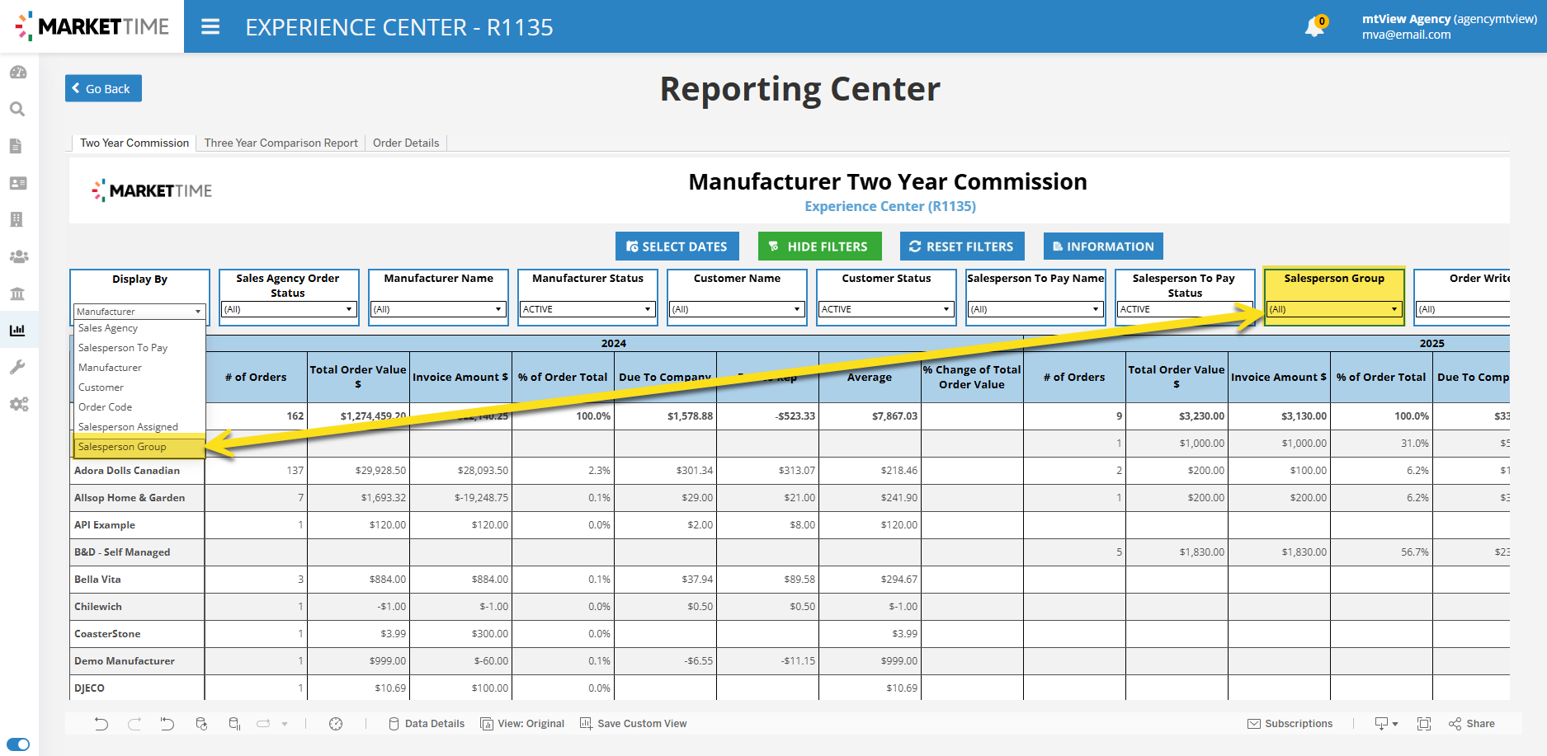Viewport: 1547px width, 756px height.
Task: Expand the replay speed arrow in toolbar
Action: tap(285, 724)
